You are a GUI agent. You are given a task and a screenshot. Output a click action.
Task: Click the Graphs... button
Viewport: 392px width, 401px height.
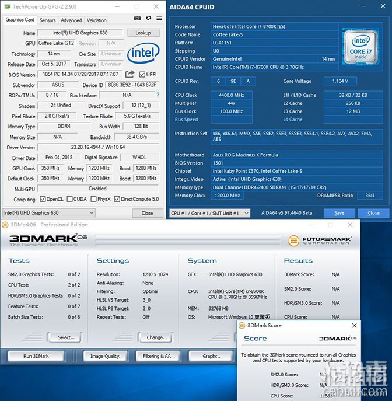point(211,356)
